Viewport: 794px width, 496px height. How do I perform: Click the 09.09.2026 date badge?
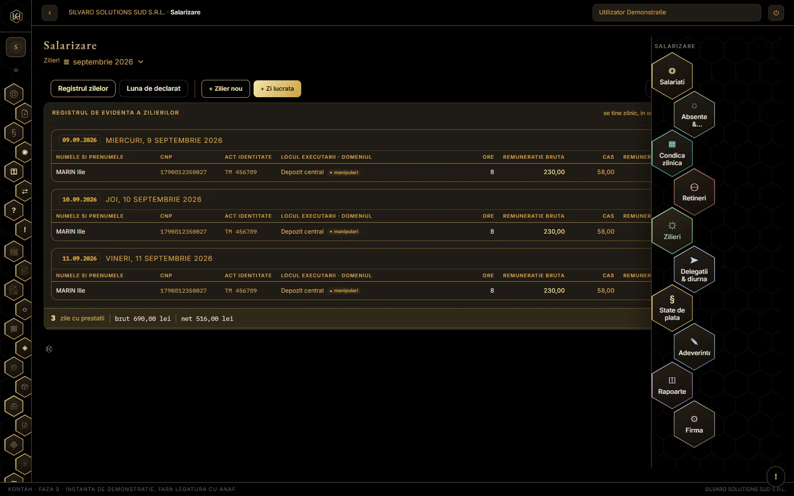79,140
